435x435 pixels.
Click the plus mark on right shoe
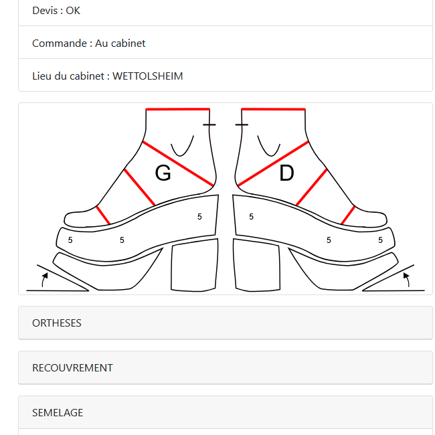coord(242,125)
